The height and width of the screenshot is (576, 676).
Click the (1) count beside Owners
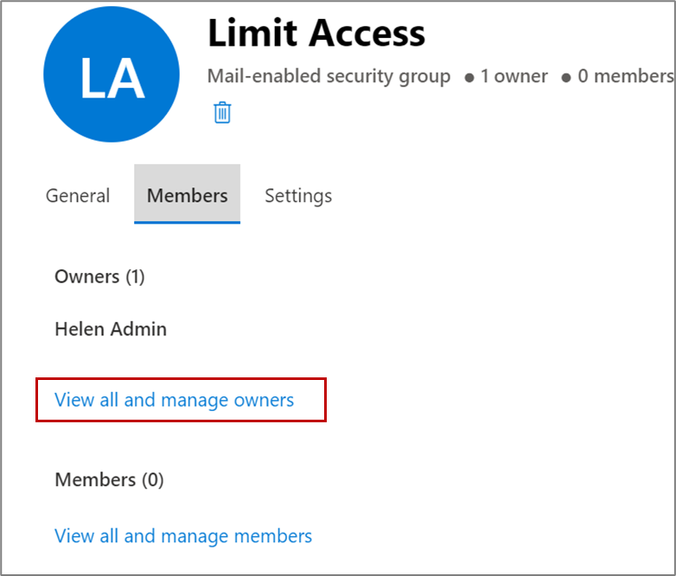coord(135,276)
